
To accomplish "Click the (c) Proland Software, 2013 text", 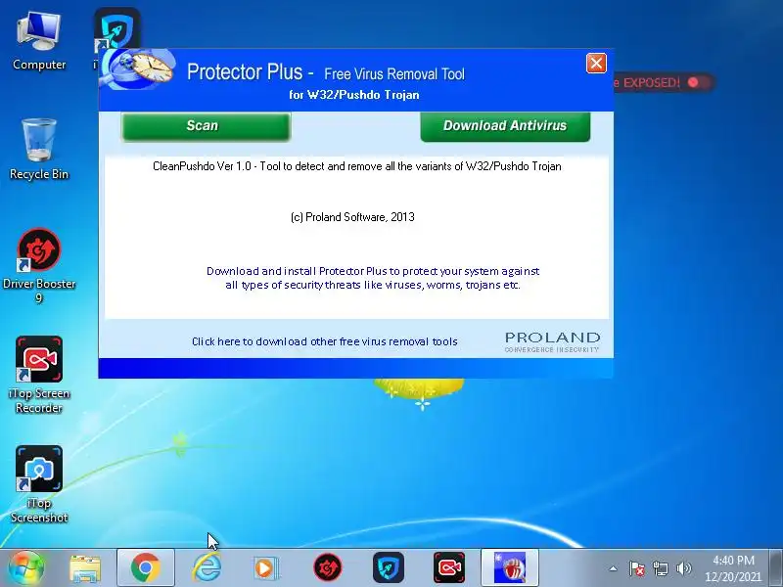I will pyautogui.click(x=352, y=217).
